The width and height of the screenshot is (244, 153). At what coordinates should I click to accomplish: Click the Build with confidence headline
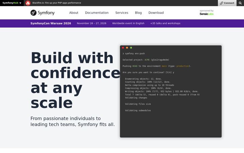(x=75, y=80)
